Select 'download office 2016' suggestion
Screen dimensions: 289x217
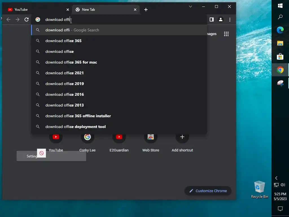[119, 94]
